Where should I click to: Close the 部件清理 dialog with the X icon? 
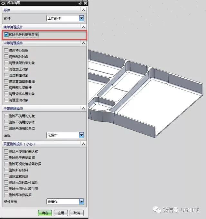pos(85,3)
